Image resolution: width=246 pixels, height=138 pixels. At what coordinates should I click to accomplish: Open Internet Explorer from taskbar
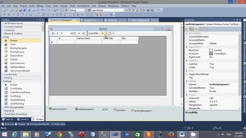point(15,135)
